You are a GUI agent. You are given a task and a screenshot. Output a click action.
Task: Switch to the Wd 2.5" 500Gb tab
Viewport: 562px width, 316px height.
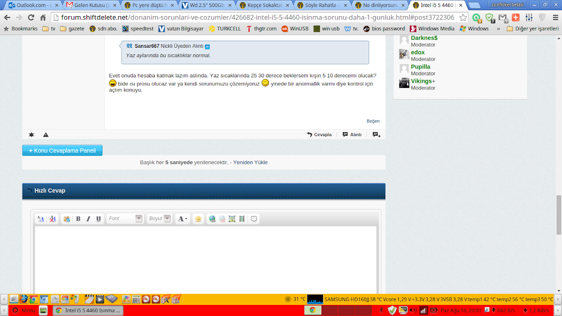[207, 5]
